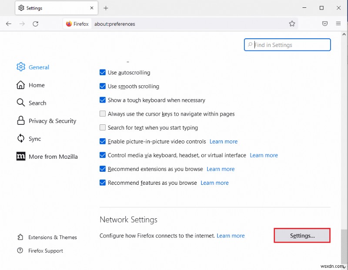
Task: Click the More from Mozilla icon
Action: coord(20,156)
